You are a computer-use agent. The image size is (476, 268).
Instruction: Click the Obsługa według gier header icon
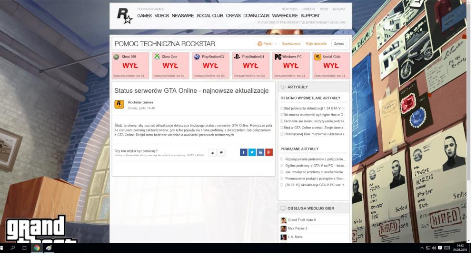(283, 208)
